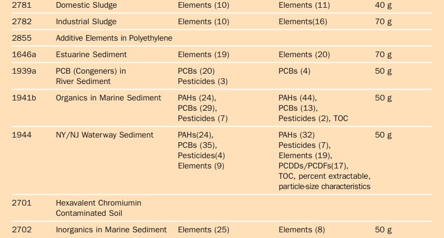The image size is (444, 238).
Task: Select the Domestic Sludge row title
Action: [x=86, y=5]
